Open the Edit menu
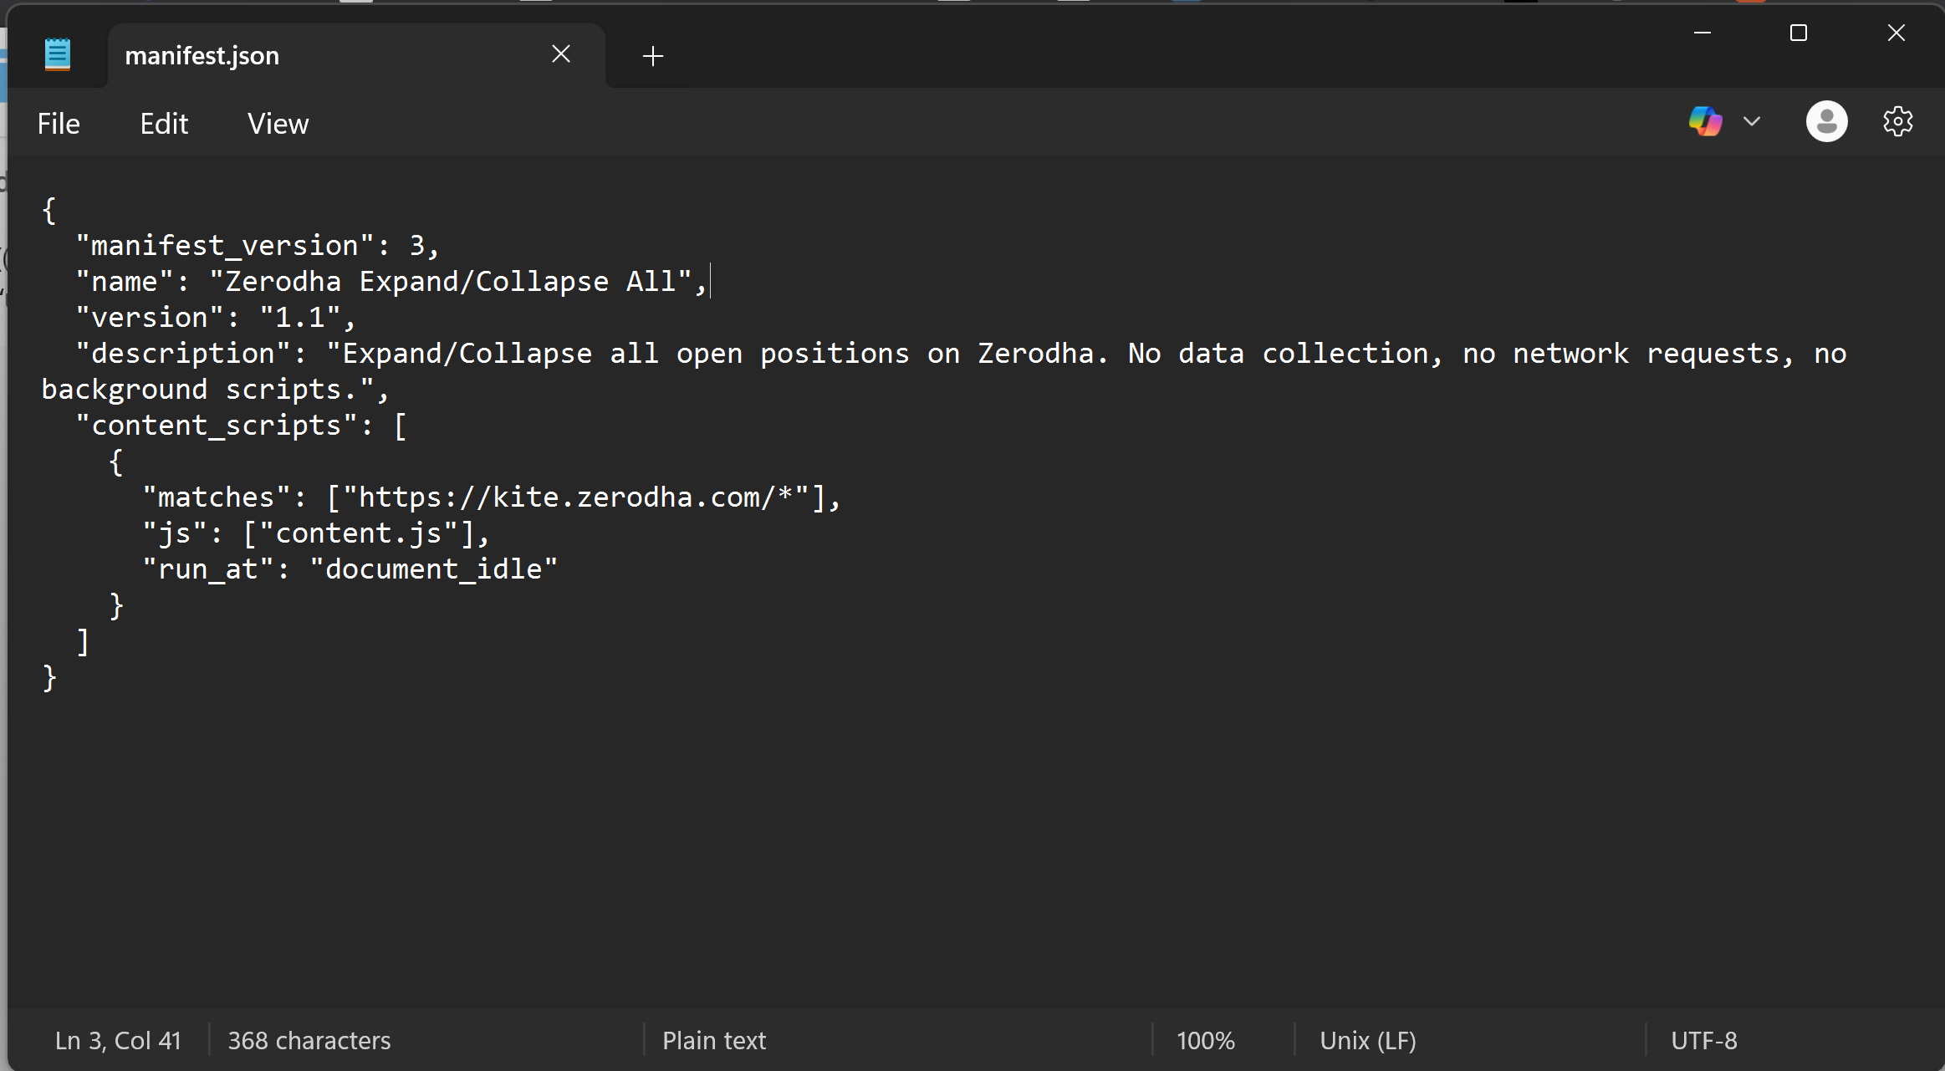Image resolution: width=1945 pixels, height=1071 pixels. click(x=164, y=124)
